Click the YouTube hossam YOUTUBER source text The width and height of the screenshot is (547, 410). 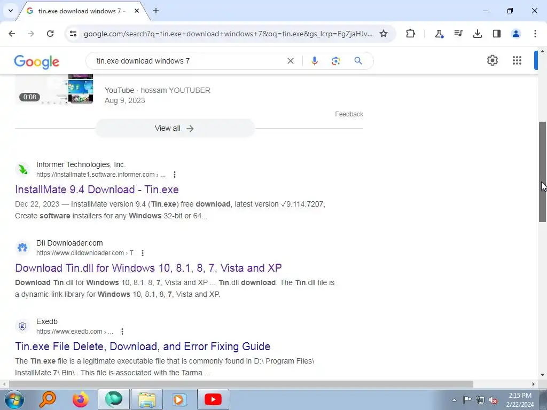(x=158, y=90)
